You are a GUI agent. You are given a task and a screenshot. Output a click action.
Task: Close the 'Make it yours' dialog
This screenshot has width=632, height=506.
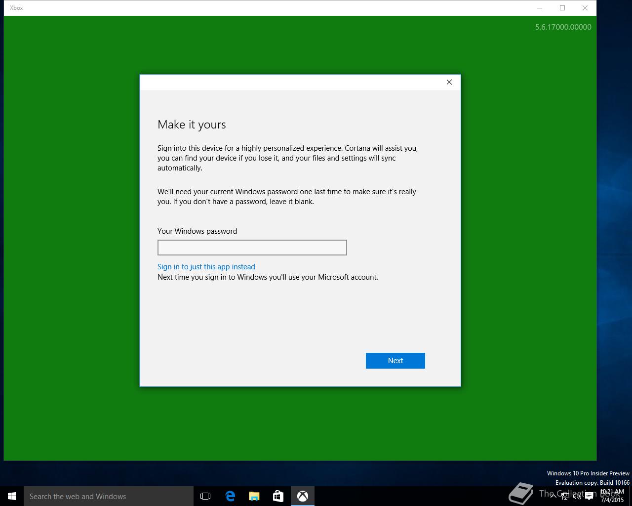point(449,82)
